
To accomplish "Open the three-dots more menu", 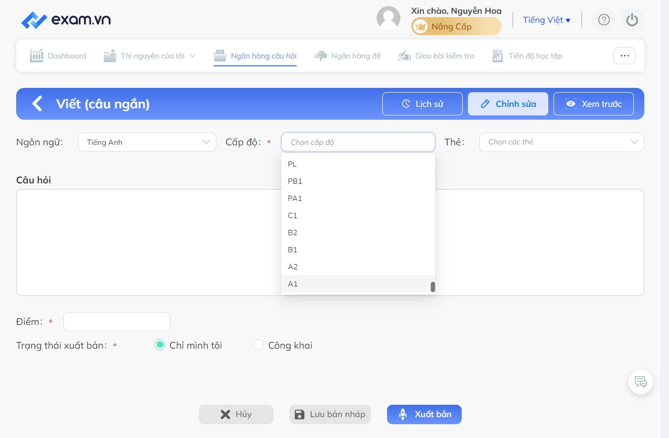I will coord(624,56).
